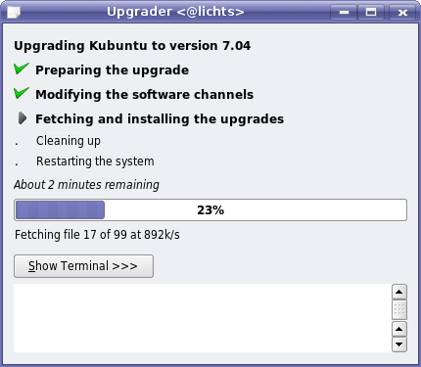
Task: Click the green checkmark beside Preparing the upgrade
Action: pos(22,69)
